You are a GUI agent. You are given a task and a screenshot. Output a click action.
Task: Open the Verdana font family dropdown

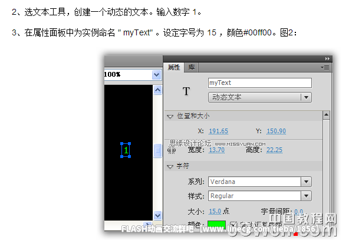[x=307, y=182]
